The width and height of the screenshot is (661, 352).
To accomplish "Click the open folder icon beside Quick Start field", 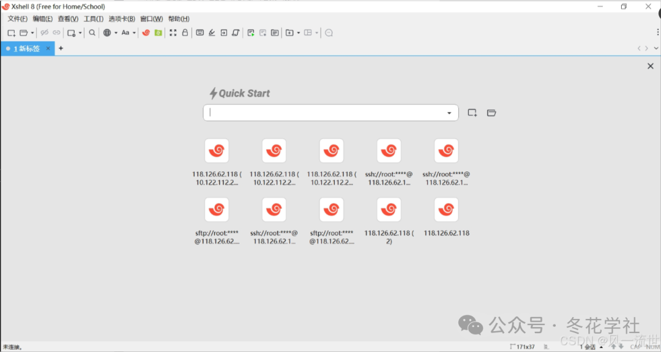I will tap(491, 113).
